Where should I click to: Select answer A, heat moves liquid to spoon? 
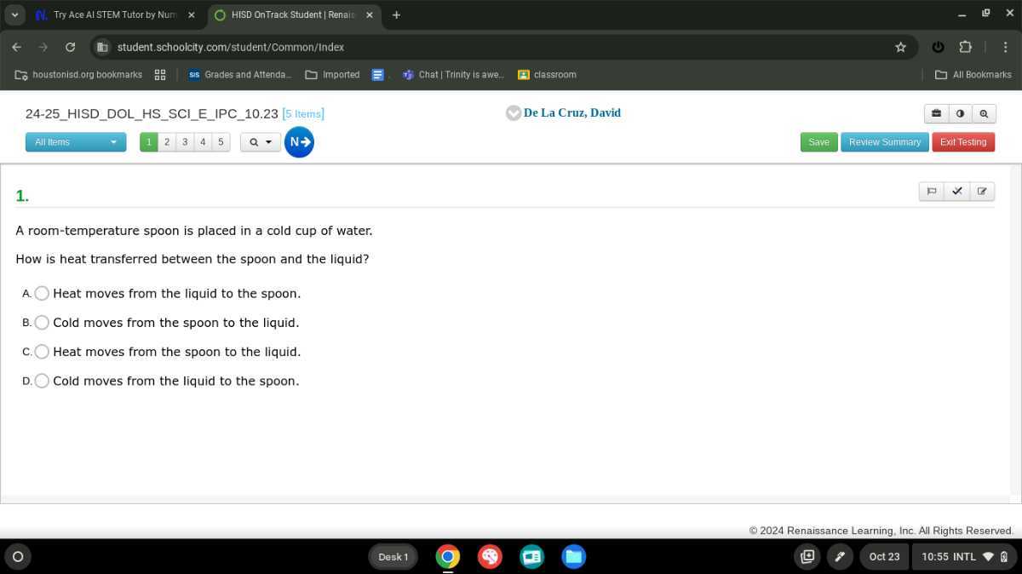(42, 293)
